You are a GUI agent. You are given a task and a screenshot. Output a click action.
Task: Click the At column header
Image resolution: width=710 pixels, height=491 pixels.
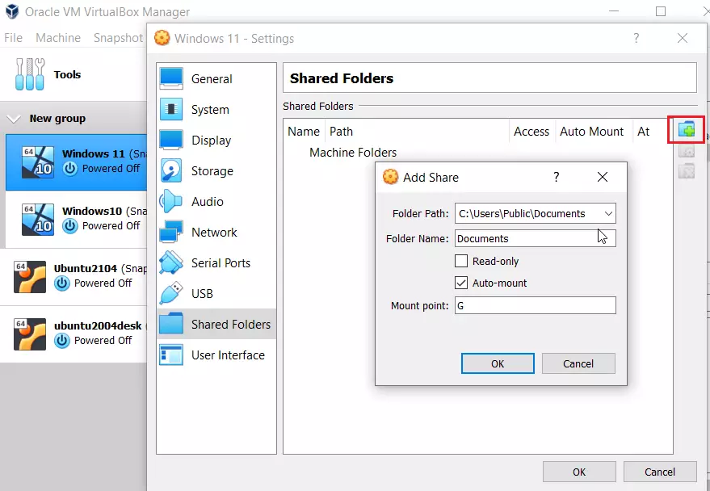(644, 132)
